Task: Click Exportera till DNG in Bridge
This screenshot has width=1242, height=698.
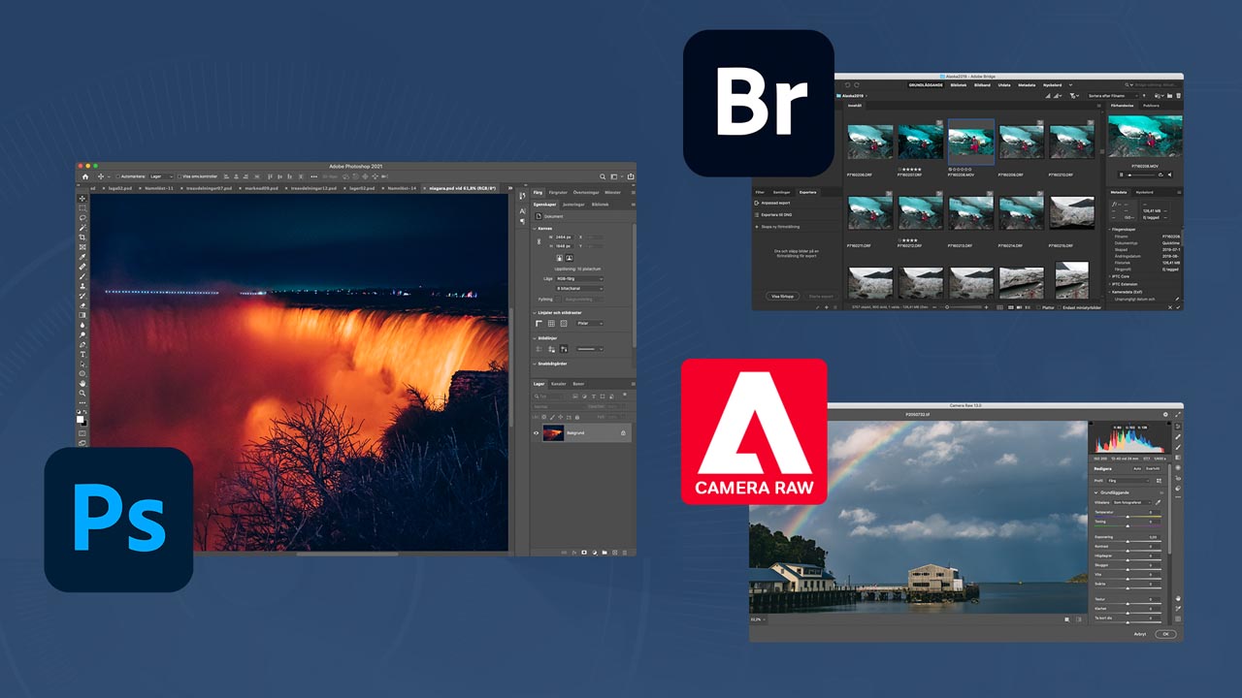Action: 776,214
